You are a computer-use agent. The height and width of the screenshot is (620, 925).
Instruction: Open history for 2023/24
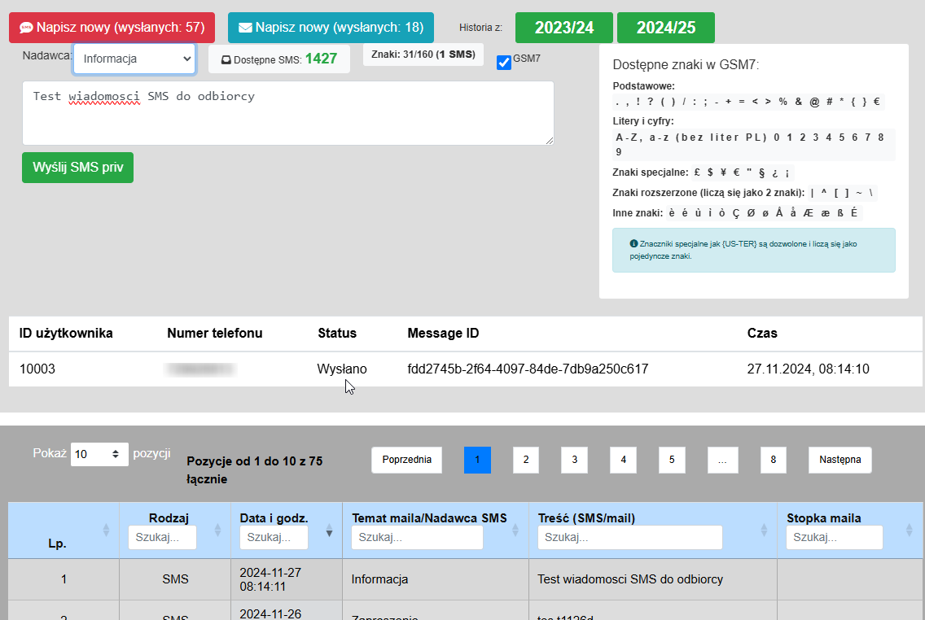[x=564, y=28]
